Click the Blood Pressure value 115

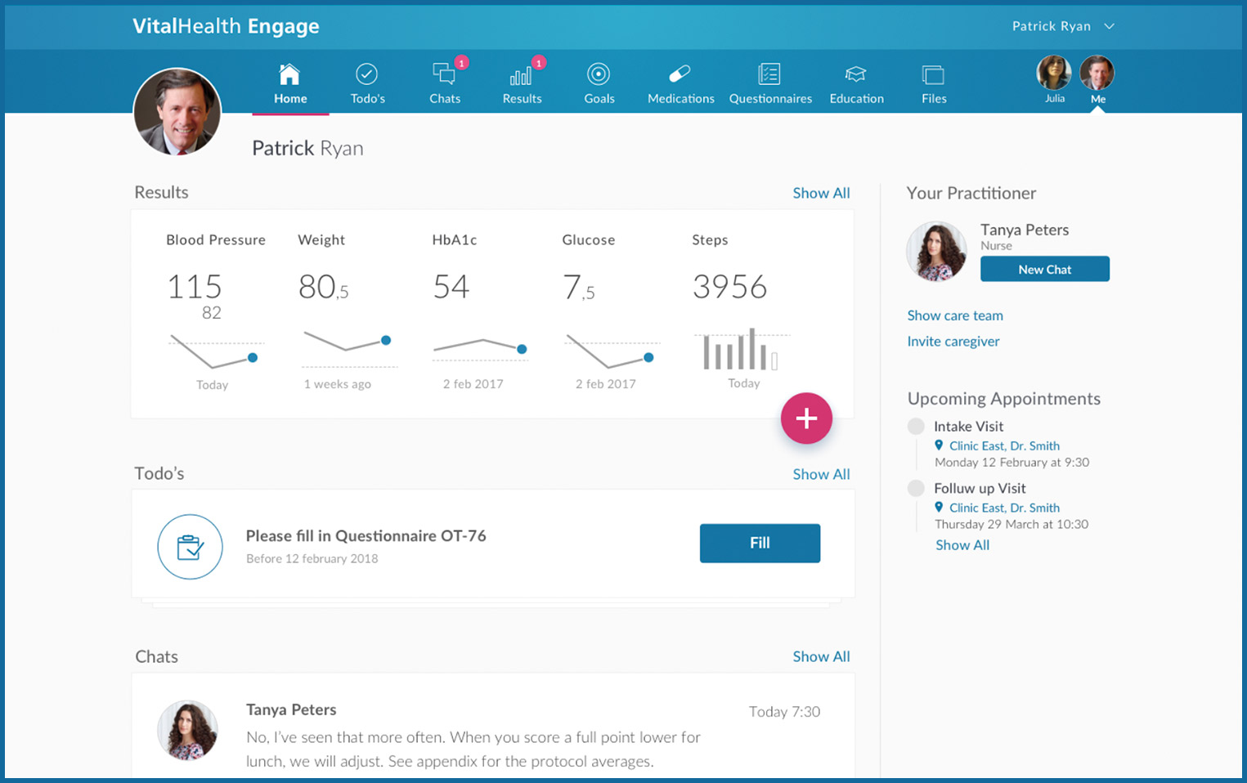pyautogui.click(x=195, y=287)
